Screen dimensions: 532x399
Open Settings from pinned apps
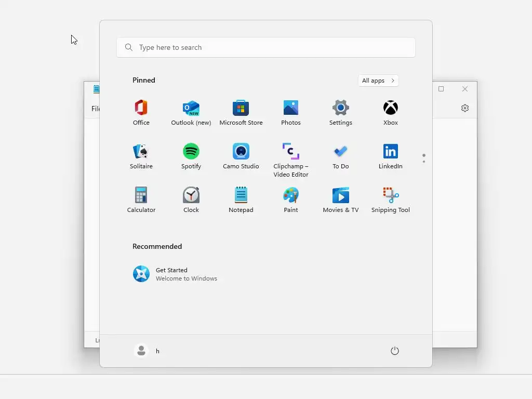tap(341, 113)
